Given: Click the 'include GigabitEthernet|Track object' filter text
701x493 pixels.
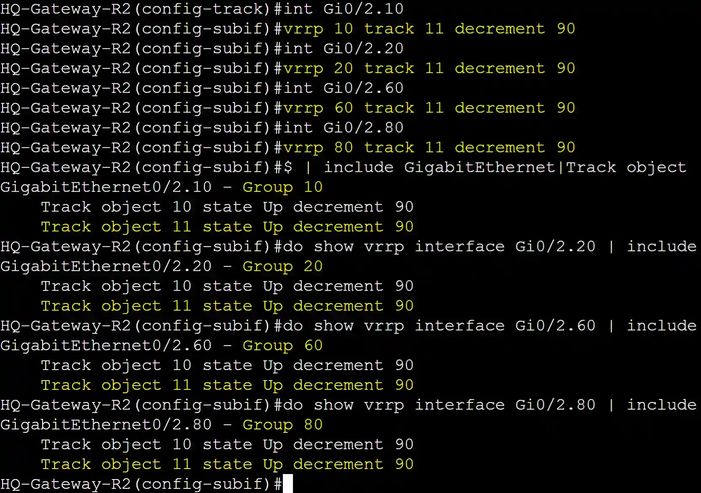Looking at the screenshot, I should click(505, 167).
